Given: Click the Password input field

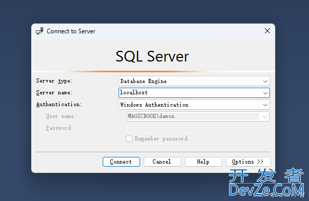Looking at the screenshot, I should click(198, 128).
